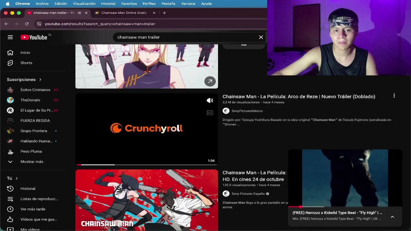This screenshot has width=411, height=231.
Task: Open a new browser tab with plus
Action: 164,13
